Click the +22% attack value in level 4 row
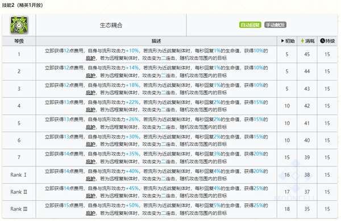 pos(132,102)
